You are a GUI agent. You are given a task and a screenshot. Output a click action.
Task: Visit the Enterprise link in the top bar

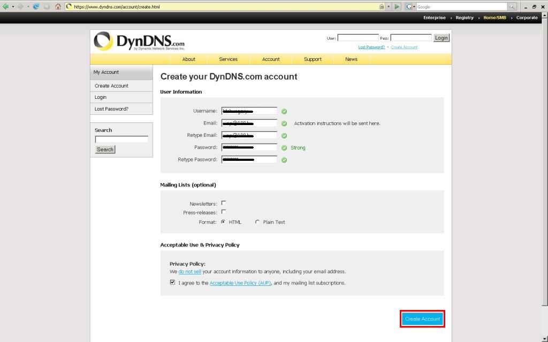click(x=435, y=18)
